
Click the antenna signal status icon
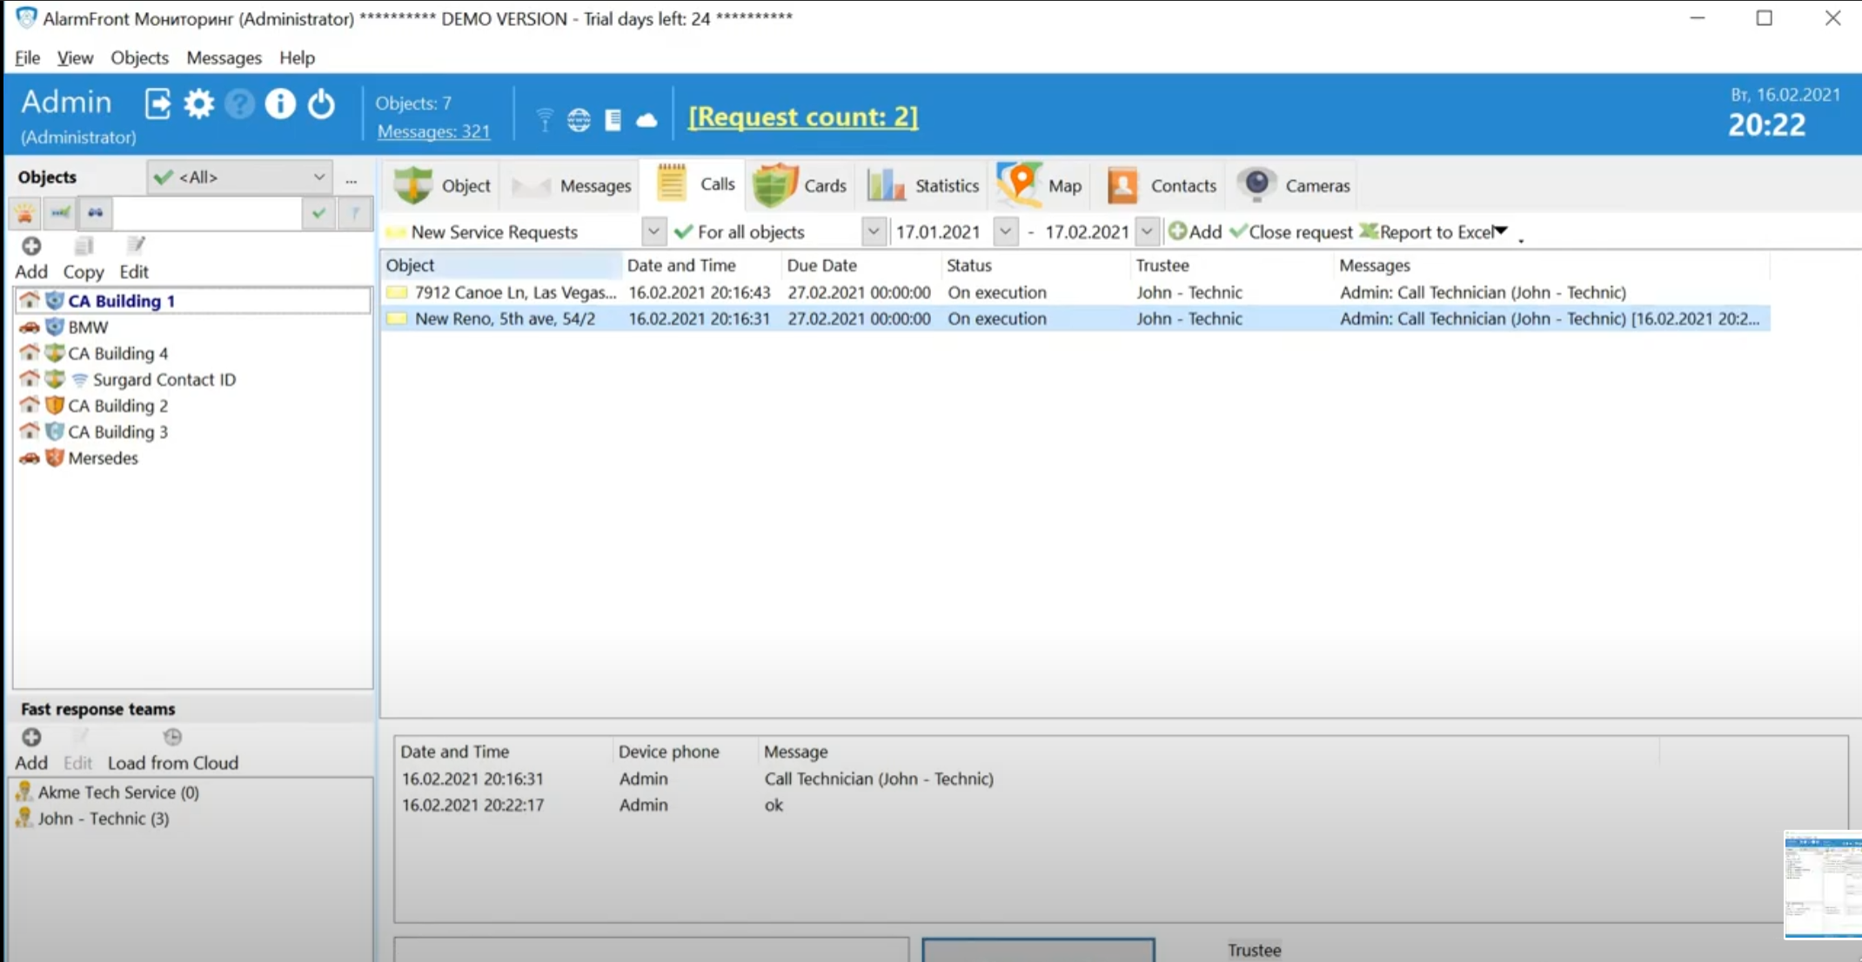(x=545, y=119)
